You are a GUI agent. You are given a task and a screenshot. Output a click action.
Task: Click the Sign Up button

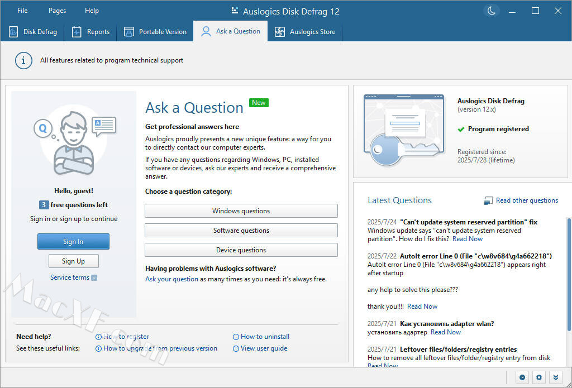tap(73, 261)
